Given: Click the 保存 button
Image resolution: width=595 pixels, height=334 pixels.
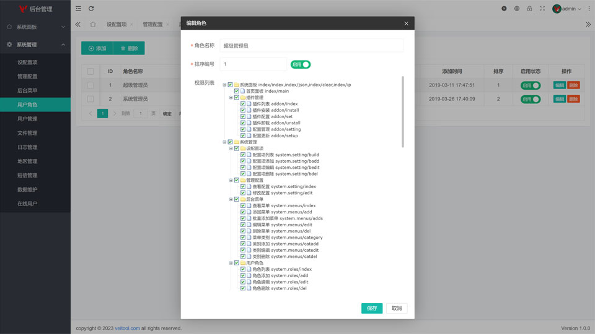Looking at the screenshot, I should [x=372, y=308].
